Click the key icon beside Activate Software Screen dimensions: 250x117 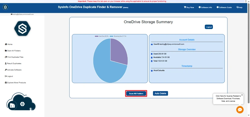coord(6,70)
